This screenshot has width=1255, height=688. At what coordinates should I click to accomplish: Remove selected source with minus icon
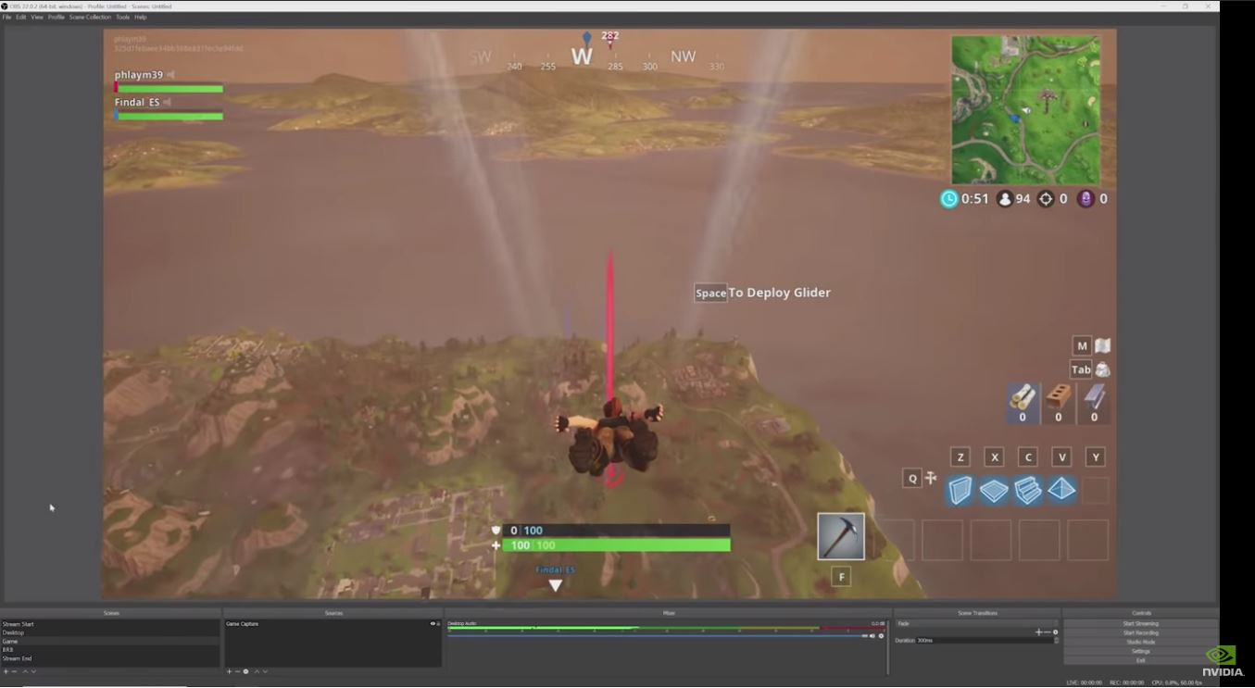[237, 671]
